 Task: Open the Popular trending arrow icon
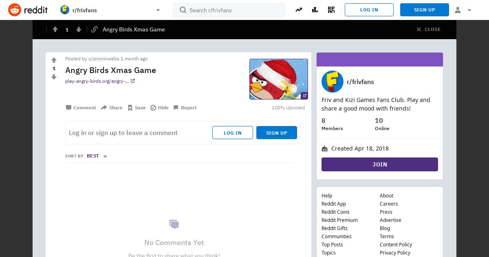299,10
